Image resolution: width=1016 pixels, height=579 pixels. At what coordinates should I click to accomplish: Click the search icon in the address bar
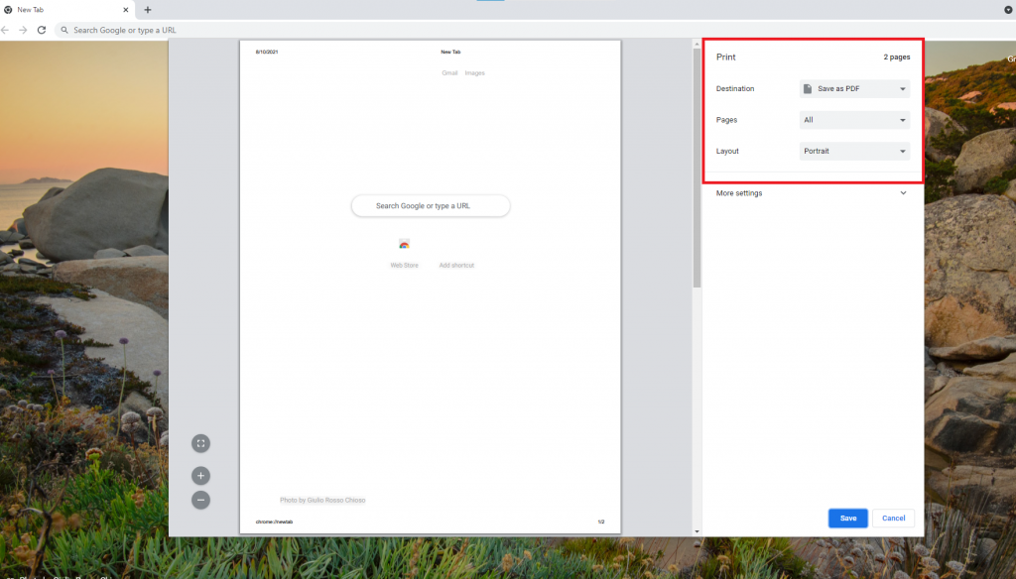click(63, 30)
